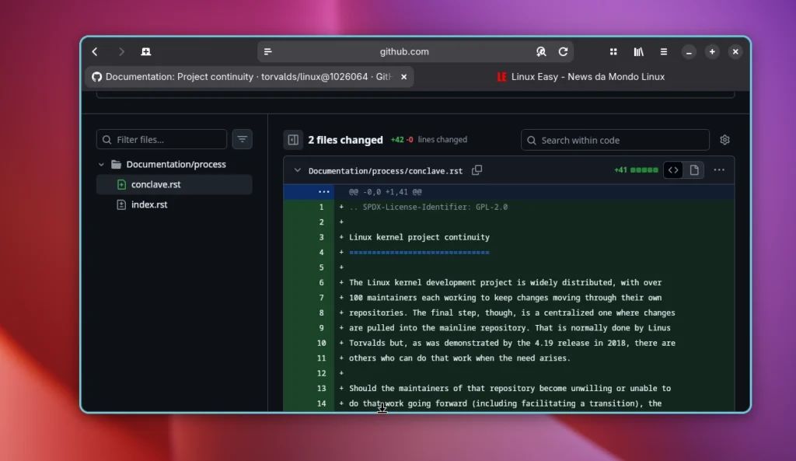Viewport: 796px width, 461px height.
Task: Click the copy path icon beside conclave.rst
Action: tap(477, 169)
